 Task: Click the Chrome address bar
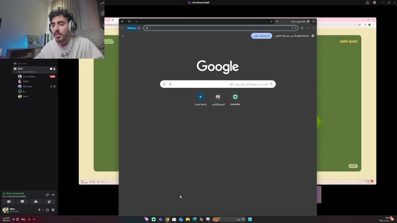click(221, 28)
